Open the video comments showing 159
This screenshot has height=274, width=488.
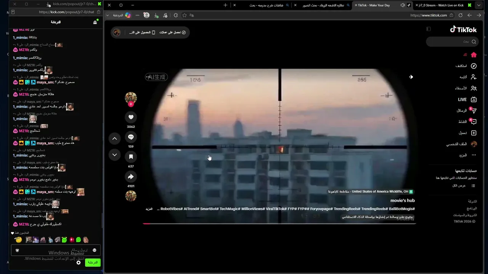(131, 137)
